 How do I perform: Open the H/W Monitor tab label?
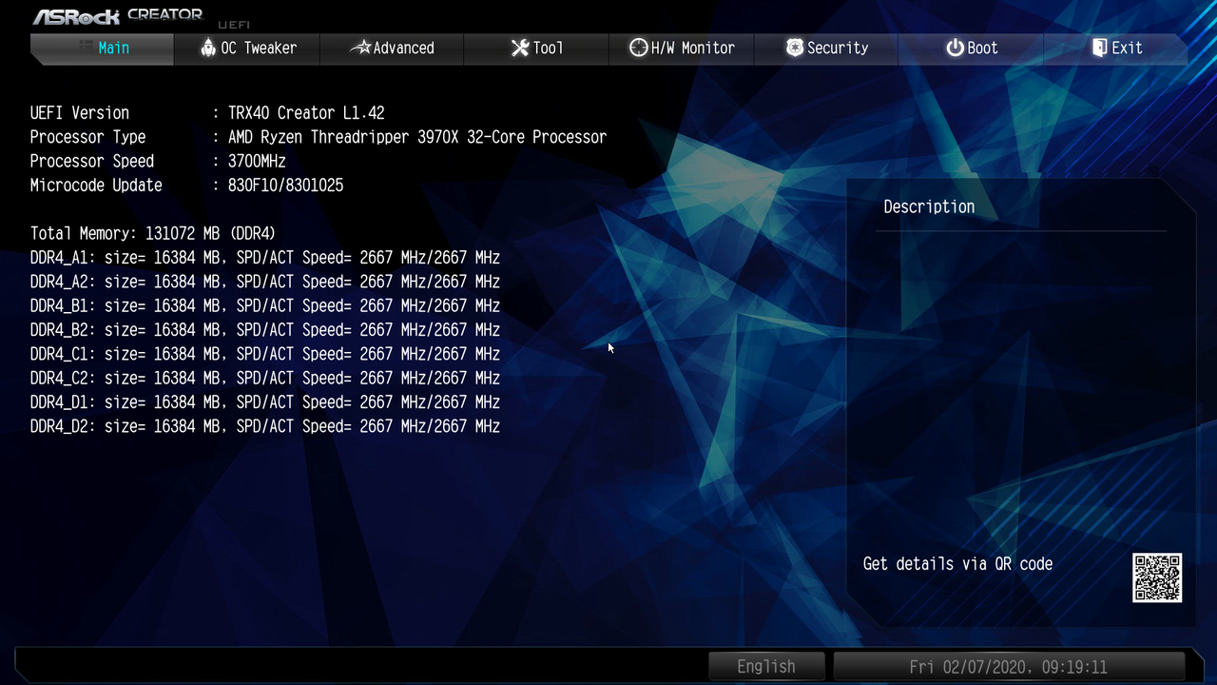(692, 48)
